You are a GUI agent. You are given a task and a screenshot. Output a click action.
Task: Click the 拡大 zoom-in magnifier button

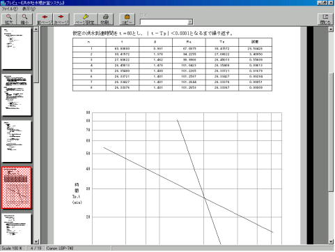click(9, 19)
